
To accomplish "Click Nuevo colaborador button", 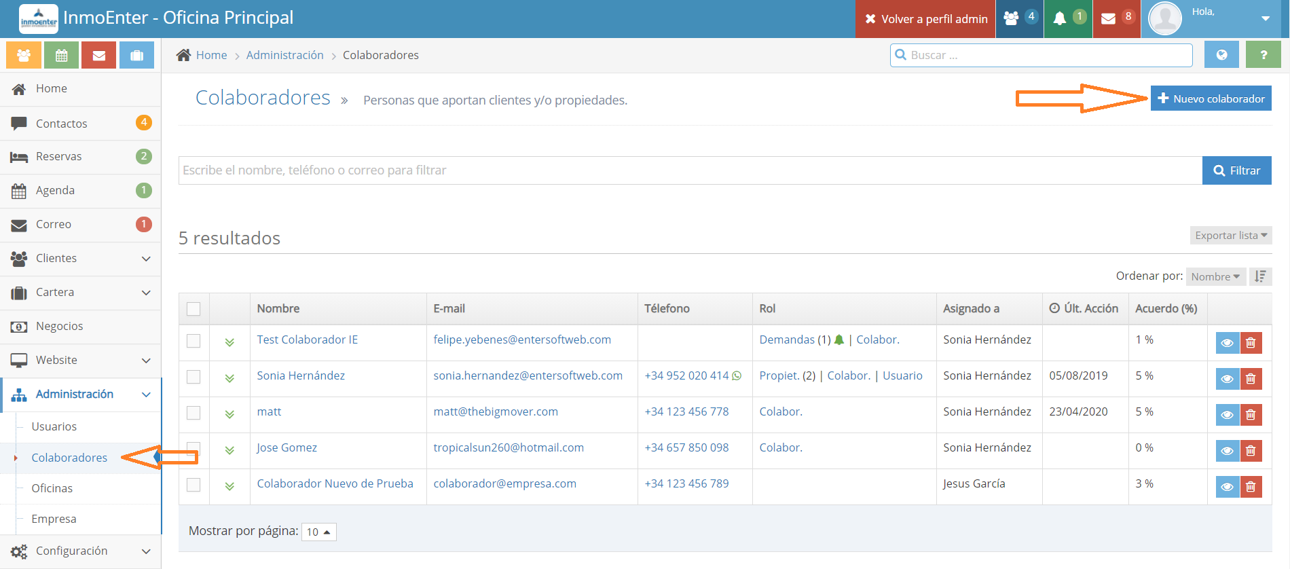I will 1211,98.
